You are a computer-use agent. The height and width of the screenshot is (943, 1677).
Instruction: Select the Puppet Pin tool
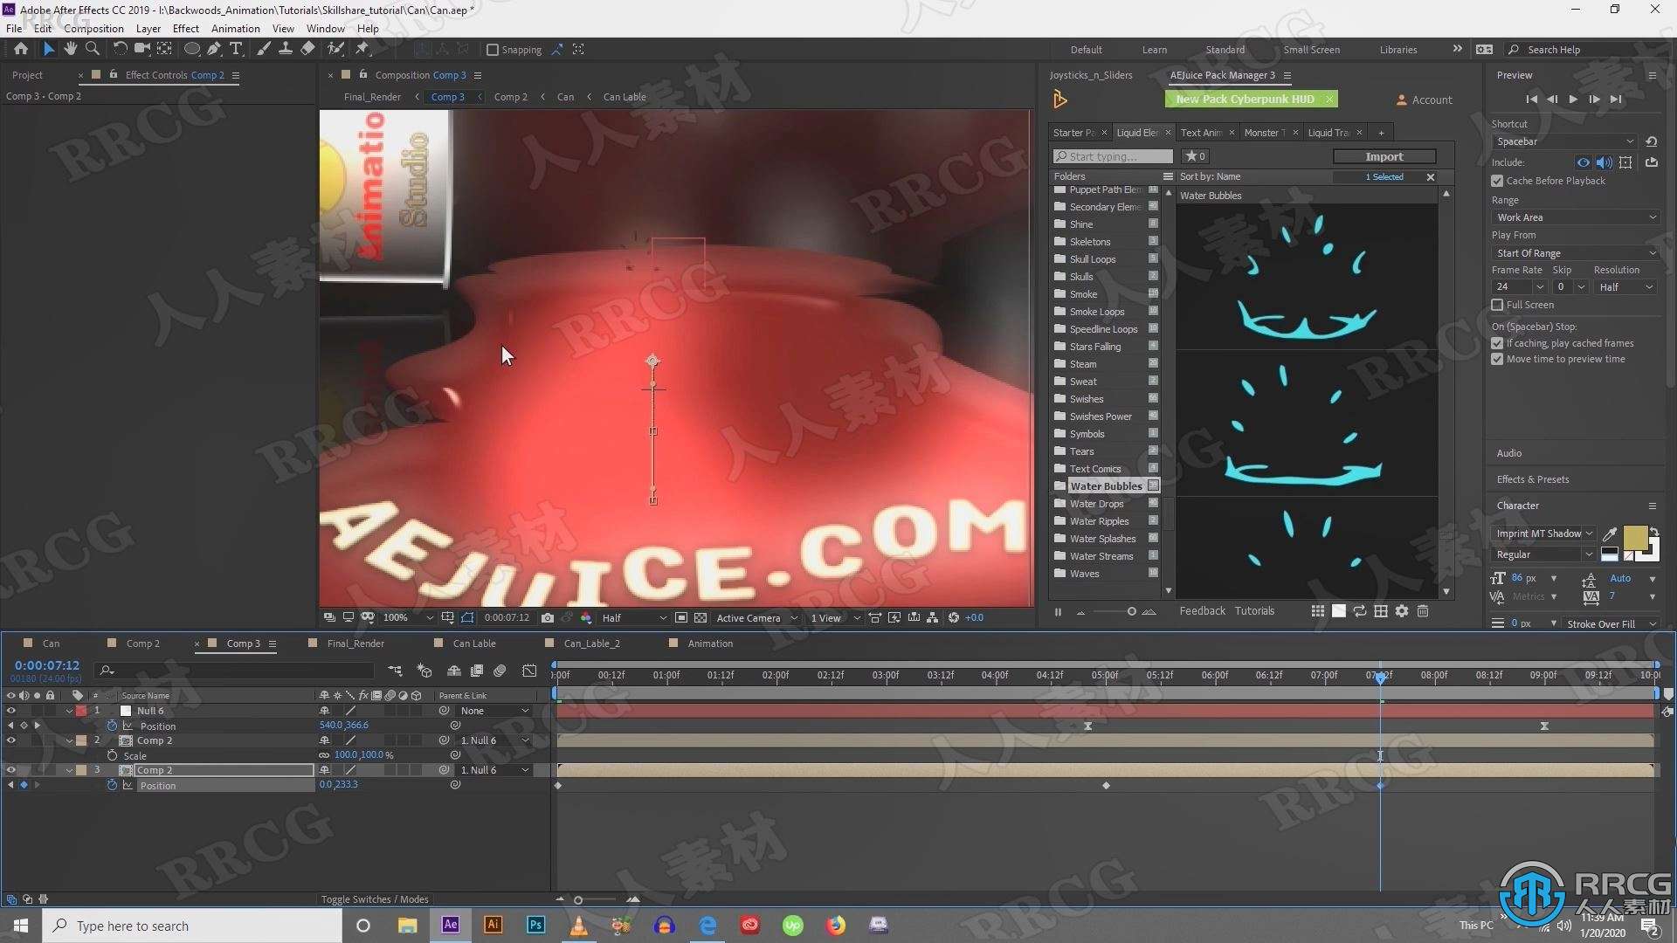click(x=362, y=49)
